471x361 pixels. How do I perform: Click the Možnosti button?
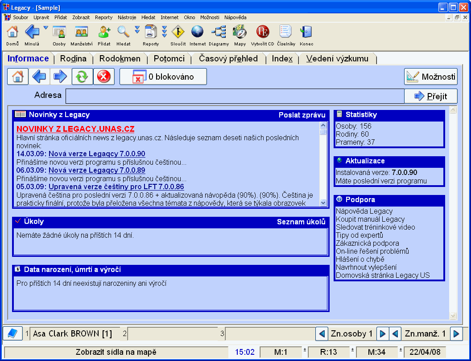(431, 77)
